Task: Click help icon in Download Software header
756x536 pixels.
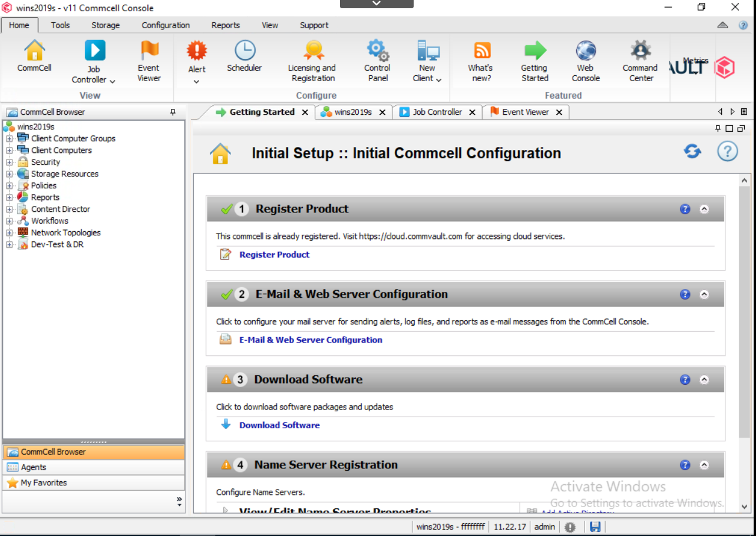Action: (685, 379)
